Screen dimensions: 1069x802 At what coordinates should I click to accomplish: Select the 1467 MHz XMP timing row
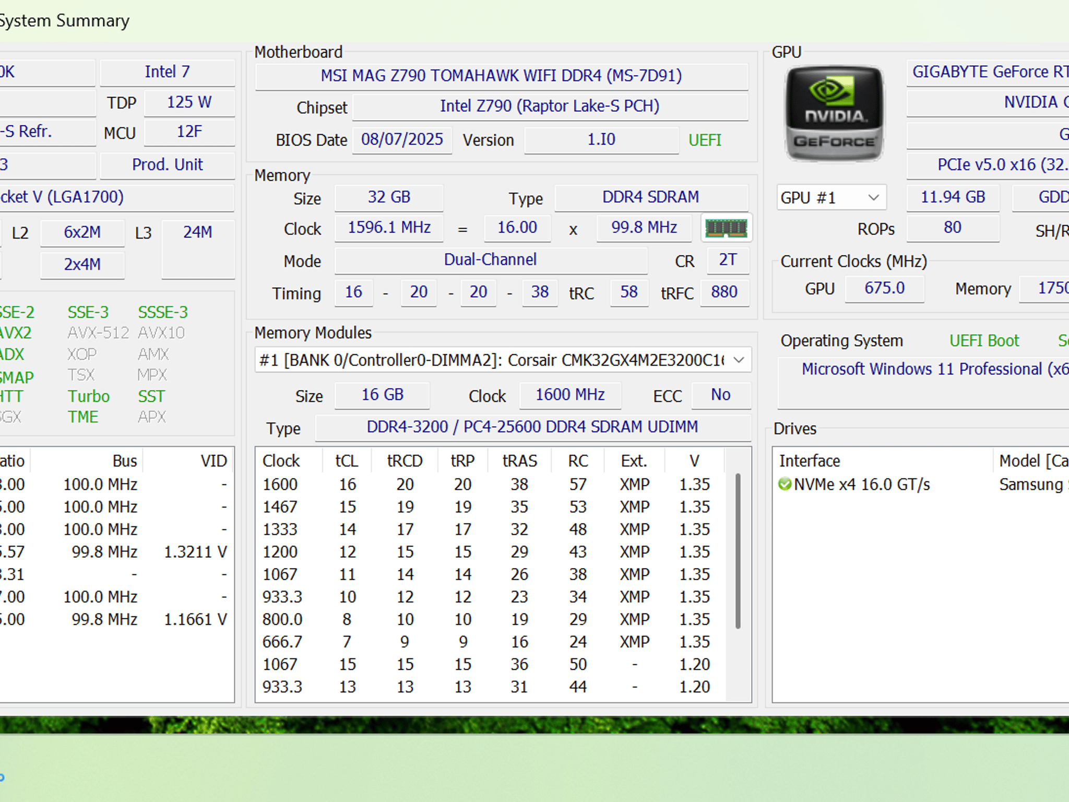(x=491, y=507)
